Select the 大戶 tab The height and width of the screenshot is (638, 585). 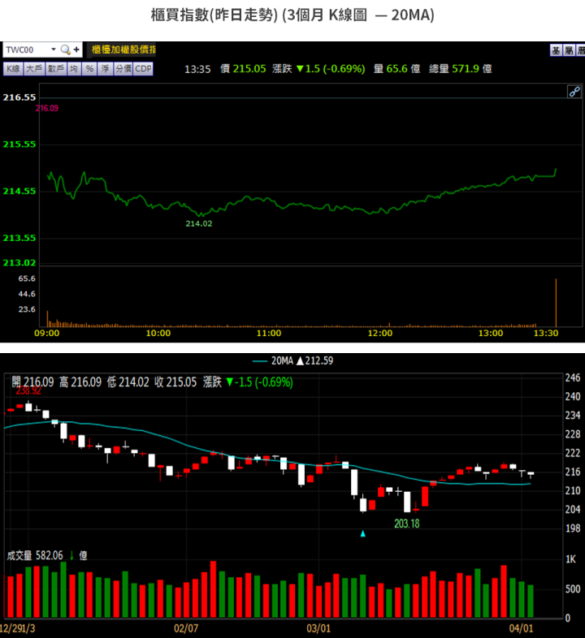point(34,69)
